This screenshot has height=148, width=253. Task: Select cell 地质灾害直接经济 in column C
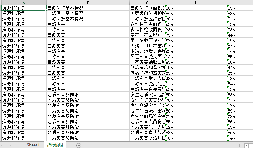tap(147, 132)
